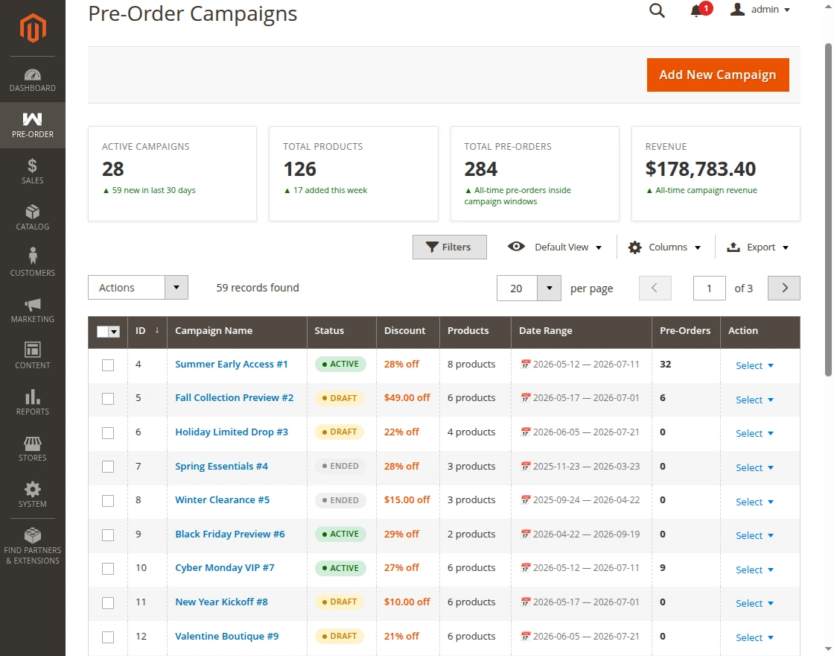834x656 pixels.
Task: Check the Valentine Boutique #9 row
Action: coord(108,637)
